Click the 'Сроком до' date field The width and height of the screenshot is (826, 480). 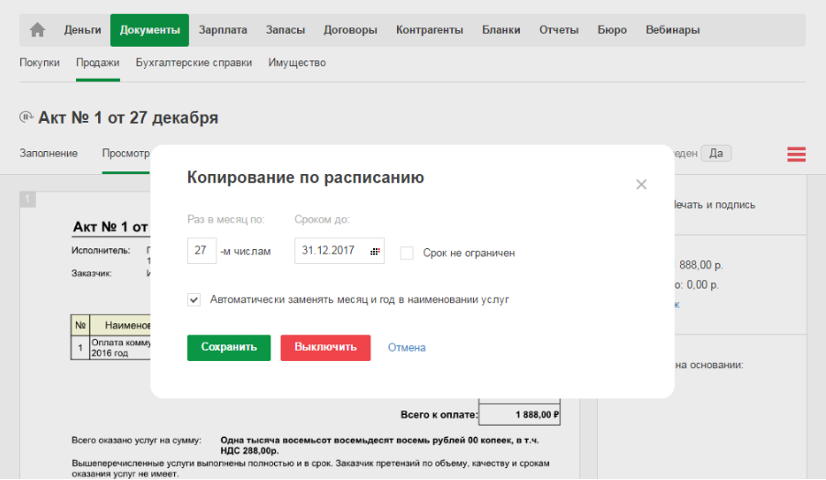tap(330, 252)
